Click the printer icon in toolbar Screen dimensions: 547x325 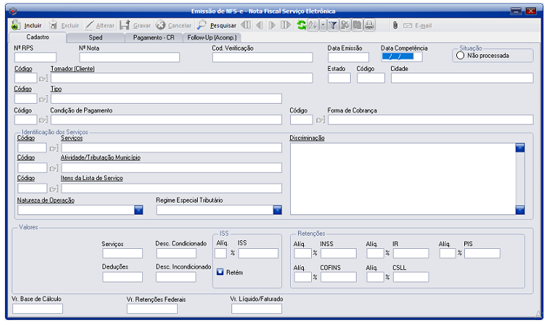coord(369,25)
